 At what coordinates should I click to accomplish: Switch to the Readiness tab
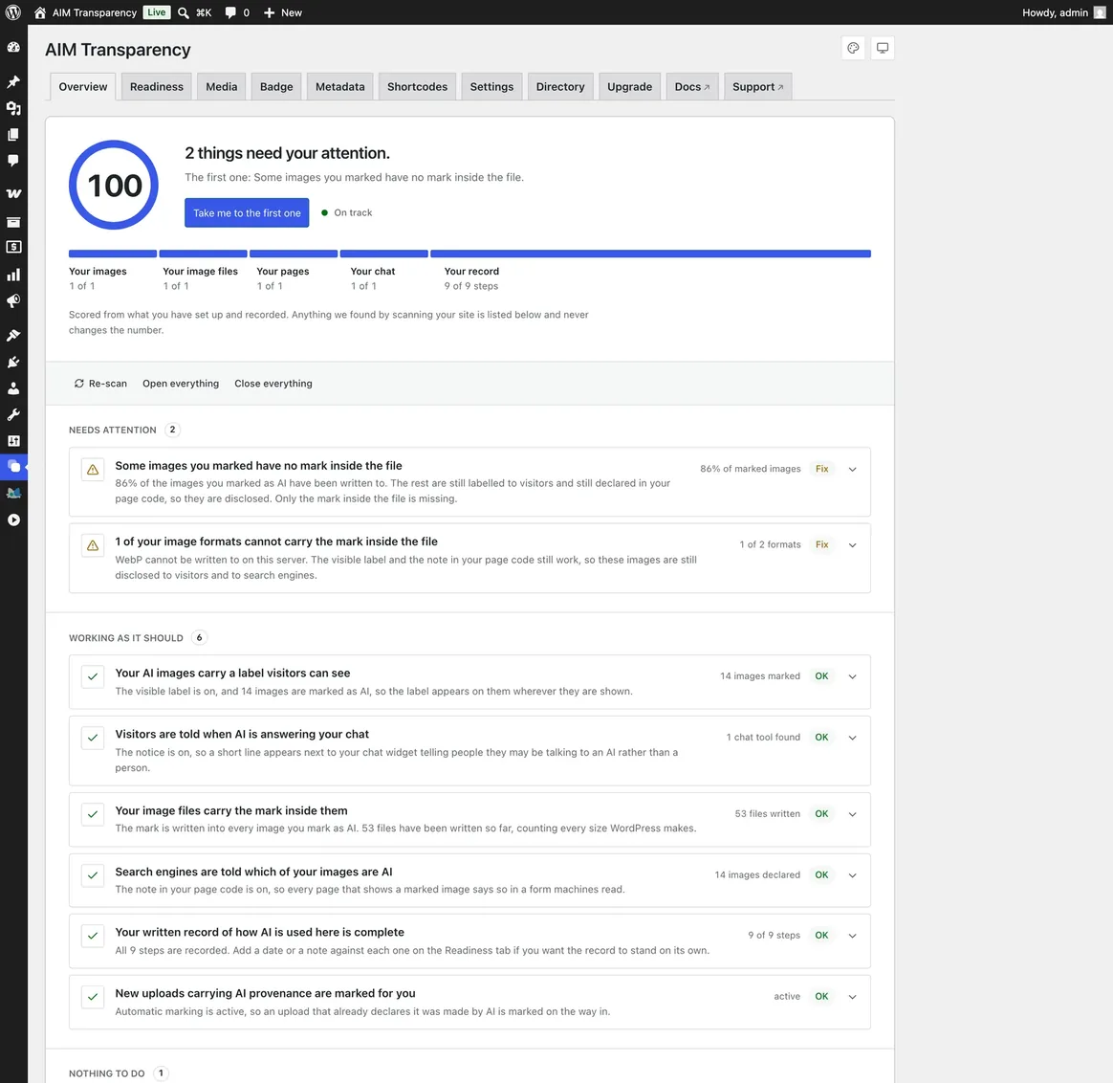(x=156, y=87)
